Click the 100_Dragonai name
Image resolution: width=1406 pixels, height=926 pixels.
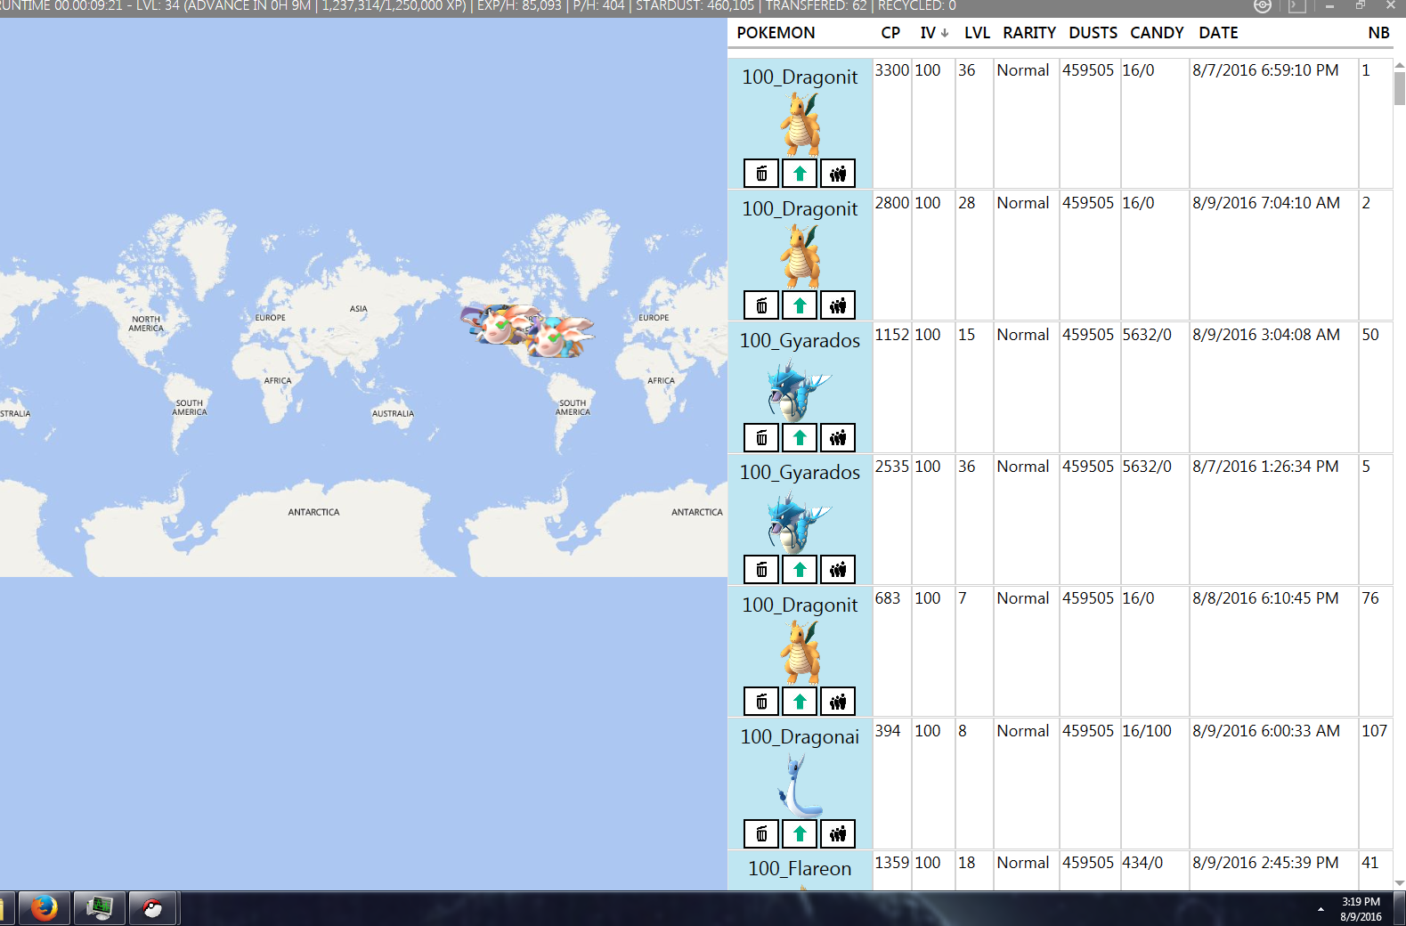[800, 736]
